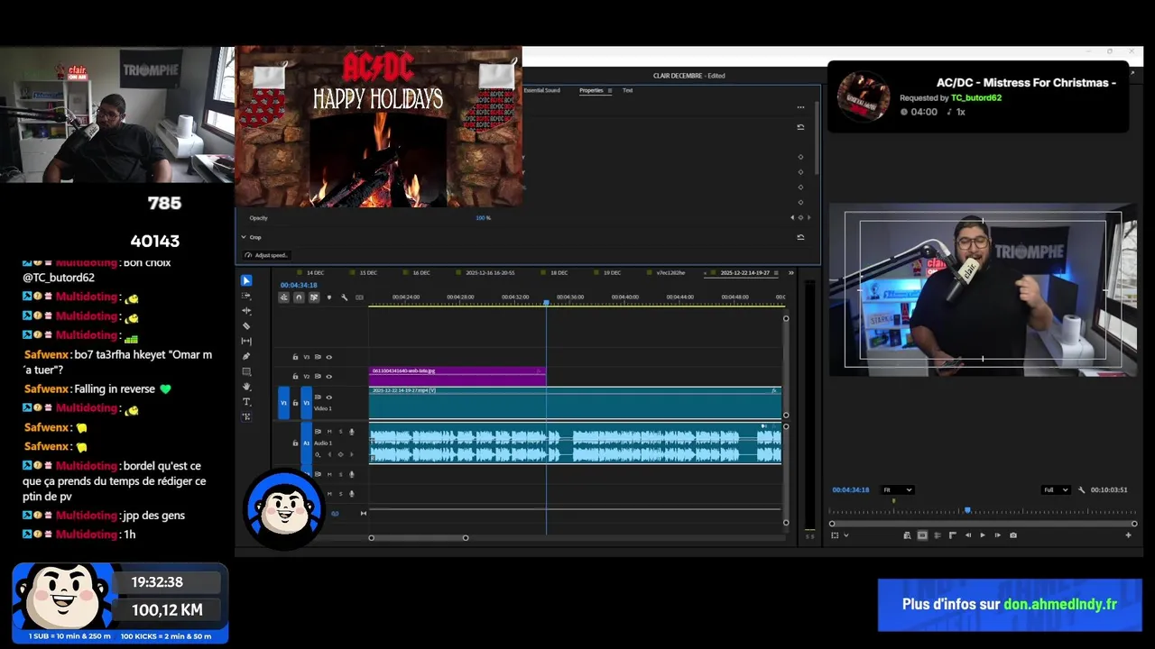The width and height of the screenshot is (1155, 649).
Task: Open the Properties tab panel menu
Action: click(x=609, y=90)
